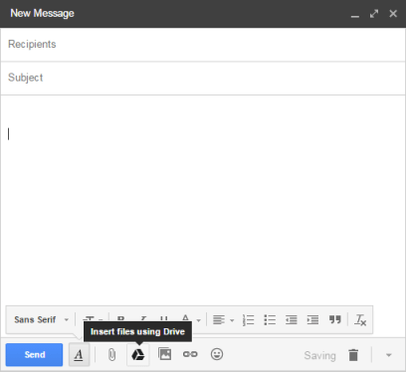
Task: Toggle formatting options A button
Action: point(79,355)
